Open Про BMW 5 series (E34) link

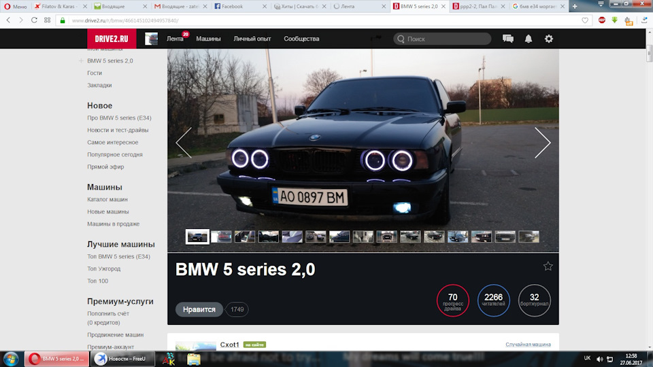point(119,118)
